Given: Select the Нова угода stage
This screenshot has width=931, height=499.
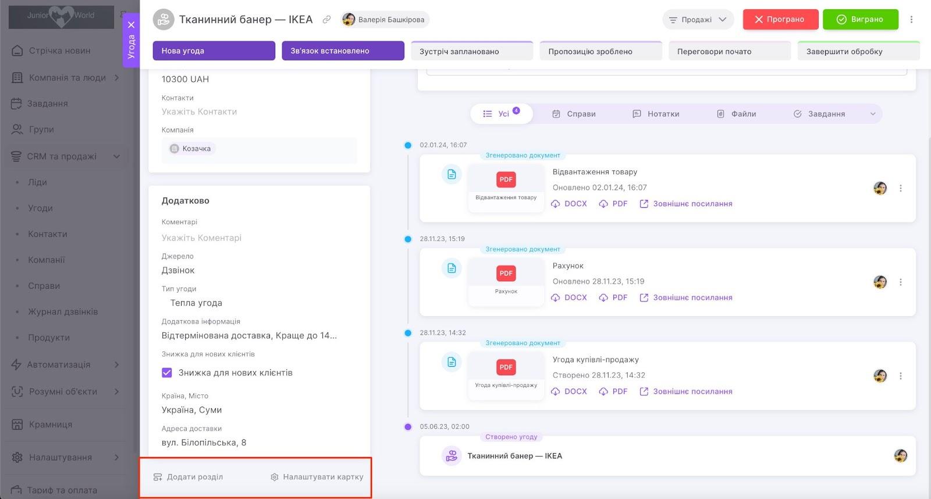Looking at the screenshot, I should (x=214, y=51).
